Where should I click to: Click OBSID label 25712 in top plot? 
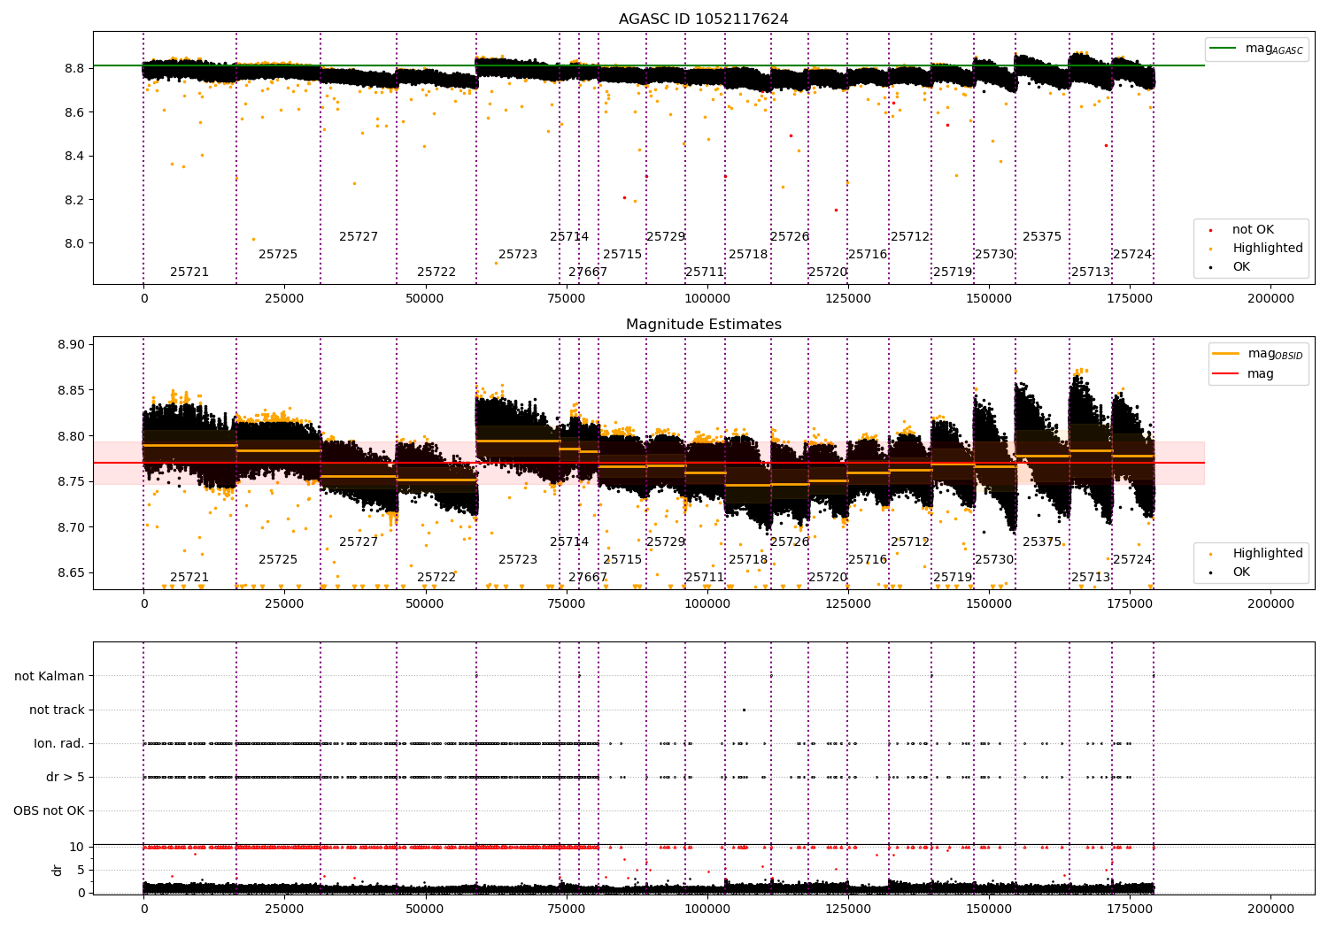click(910, 237)
